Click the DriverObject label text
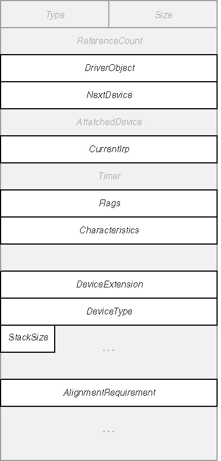The image size is (221, 461). [x=109, y=68]
